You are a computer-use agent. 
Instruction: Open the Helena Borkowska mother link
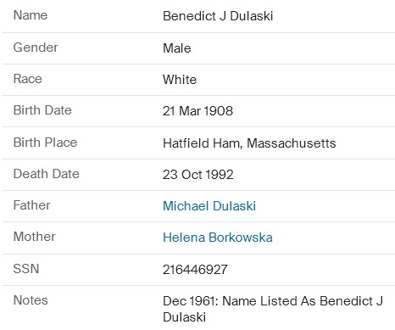pyautogui.click(x=218, y=238)
